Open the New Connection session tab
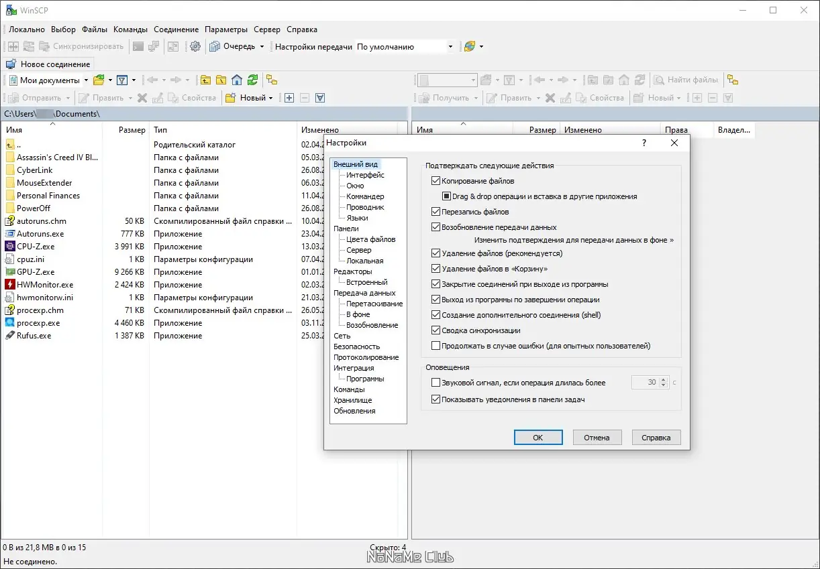Viewport: 820px width, 569px height. (48, 64)
